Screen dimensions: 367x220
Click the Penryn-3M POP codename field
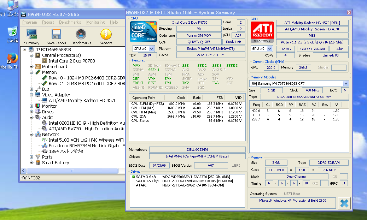[199, 36]
